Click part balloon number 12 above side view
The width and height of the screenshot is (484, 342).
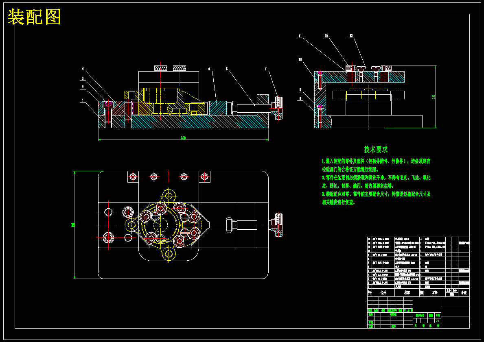click(x=326, y=36)
